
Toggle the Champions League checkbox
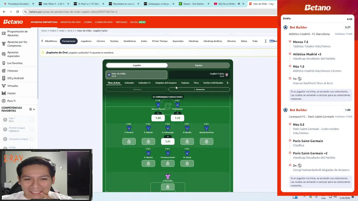click(31, 139)
